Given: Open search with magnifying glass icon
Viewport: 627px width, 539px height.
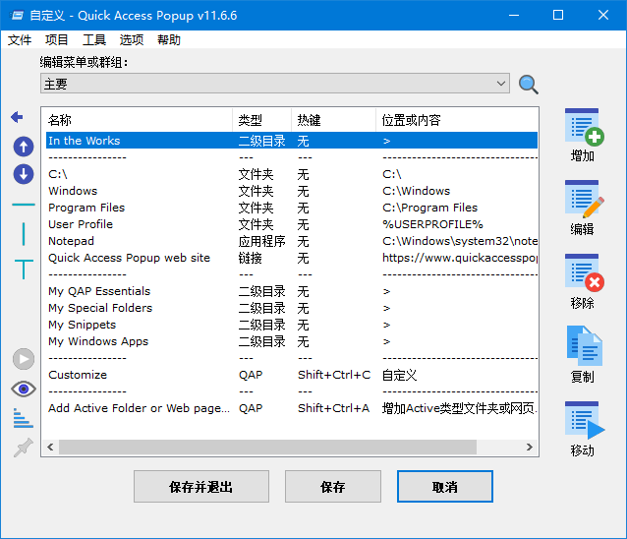Looking at the screenshot, I should coord(528,85).
